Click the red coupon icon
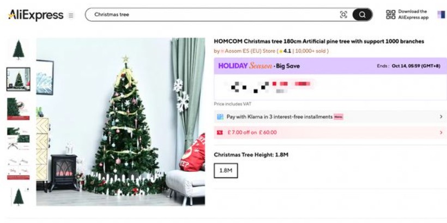 point(220,133)
